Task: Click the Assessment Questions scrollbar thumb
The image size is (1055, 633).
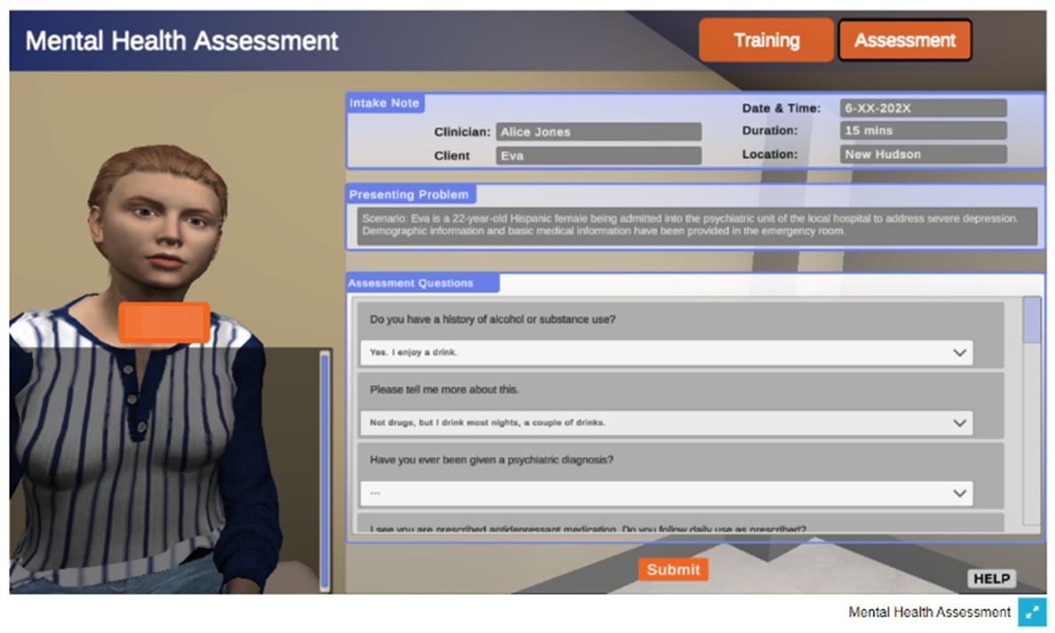Action: pyautogui.click(x=1031, y=320)
